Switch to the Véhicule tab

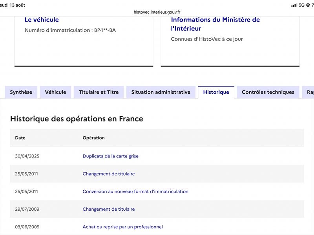point(55,92)
